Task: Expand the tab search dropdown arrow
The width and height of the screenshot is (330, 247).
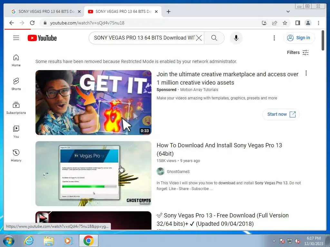Action: pyautogui.click(x=288, y=12)
